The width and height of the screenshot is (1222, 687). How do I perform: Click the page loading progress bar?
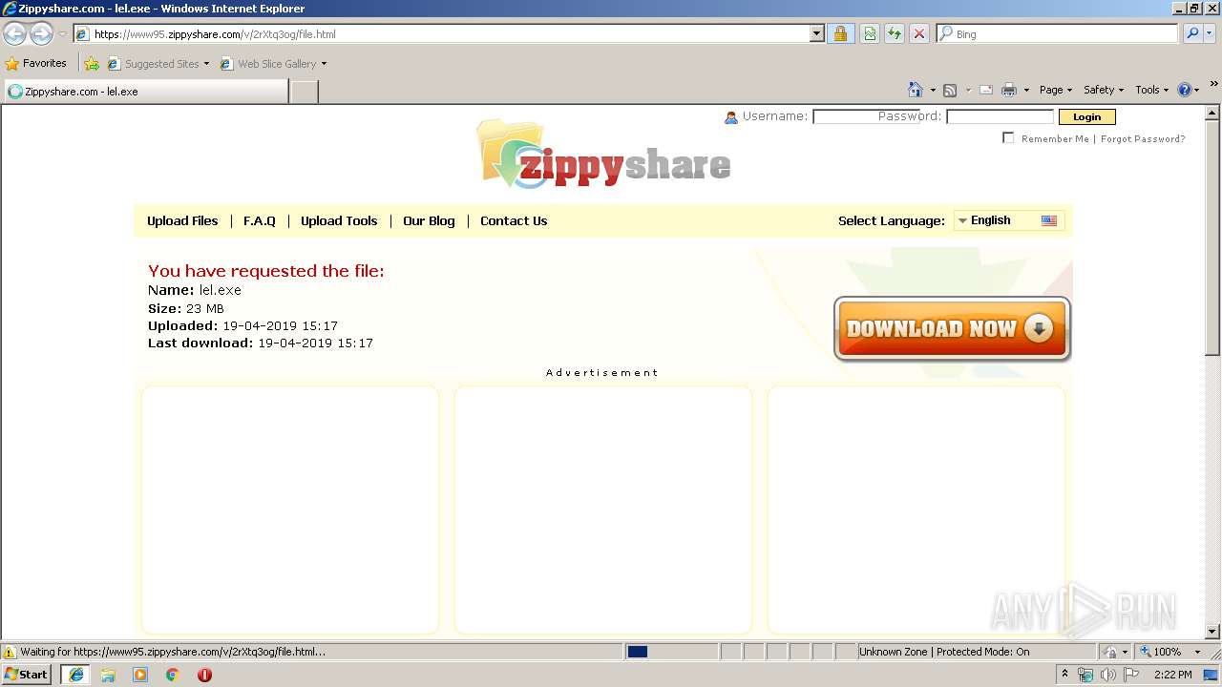(x=671, y=652)
